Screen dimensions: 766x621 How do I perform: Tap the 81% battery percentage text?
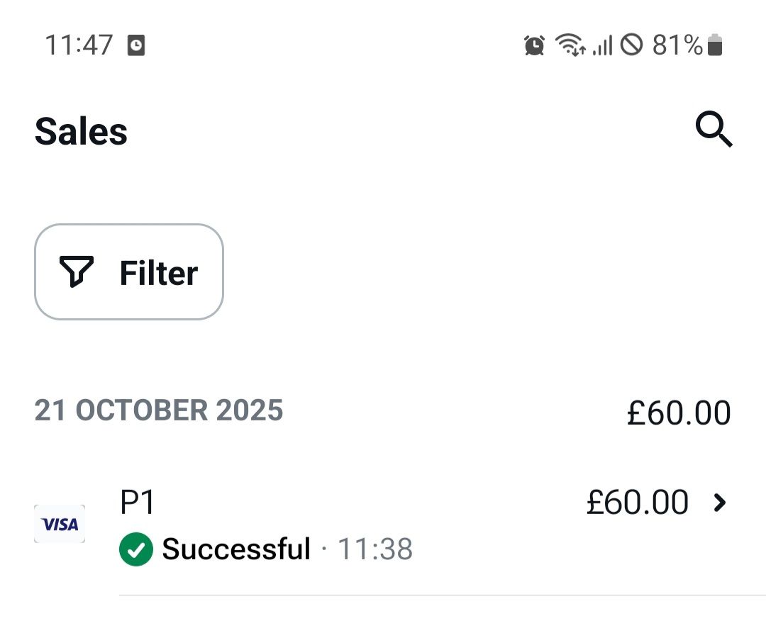coord(677,45)
